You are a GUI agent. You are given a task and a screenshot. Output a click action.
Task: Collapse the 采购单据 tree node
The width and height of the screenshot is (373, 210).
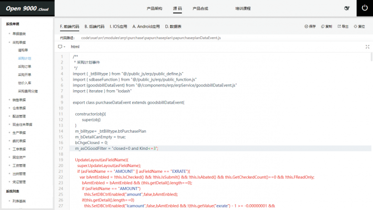click(x=19, y=42)
